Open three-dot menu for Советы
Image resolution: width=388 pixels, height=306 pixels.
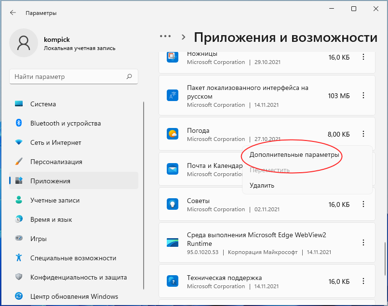[x=363, y=204]
